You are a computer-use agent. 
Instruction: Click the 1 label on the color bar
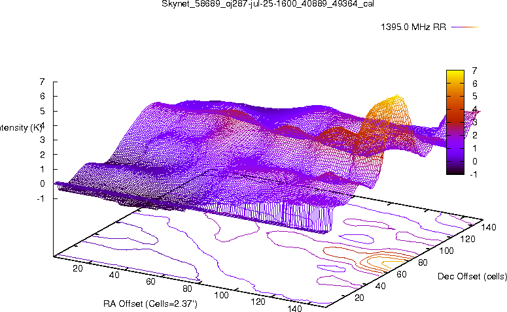tap(474, 148)
